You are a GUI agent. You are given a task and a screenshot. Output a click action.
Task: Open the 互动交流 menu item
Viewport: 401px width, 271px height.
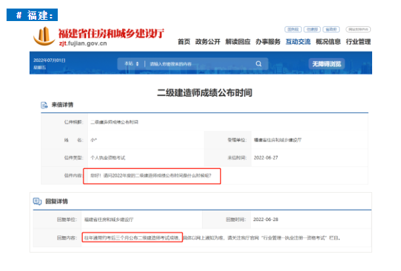pyautogui.click(x=298, y=41)
